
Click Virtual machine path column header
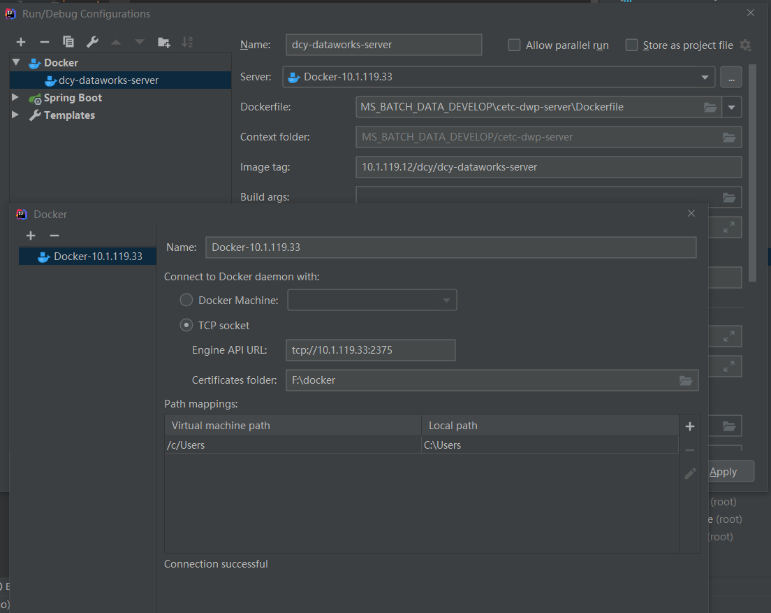[x=293, y=426]
